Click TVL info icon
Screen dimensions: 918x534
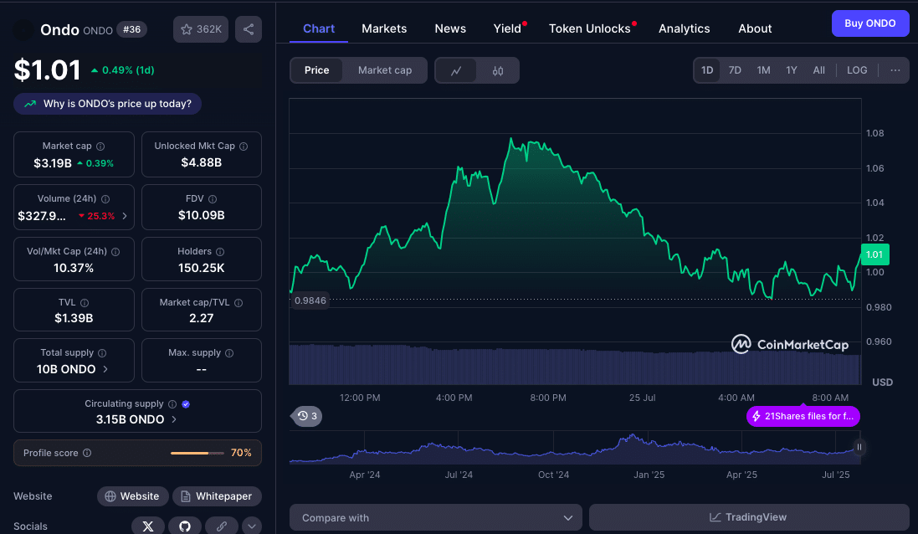(x=85, y=303)
